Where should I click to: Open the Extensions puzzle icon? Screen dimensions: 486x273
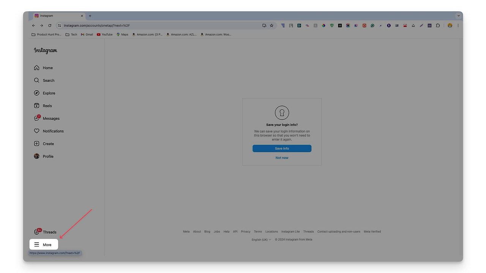point(438,25)
